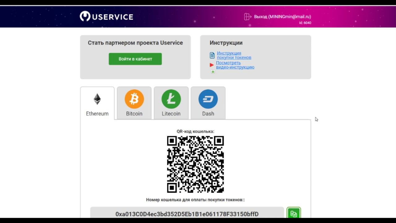This screenshot has width=396, height=223.
Task: Click the document icon beside instructions link
Action: pyautogui.click(x=212, y=55)
